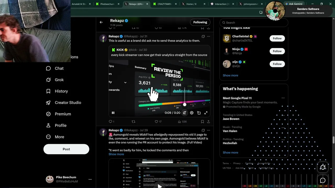Open options for the Google Pixel 11 promo
335x188 pixels.
coord(283,98)
